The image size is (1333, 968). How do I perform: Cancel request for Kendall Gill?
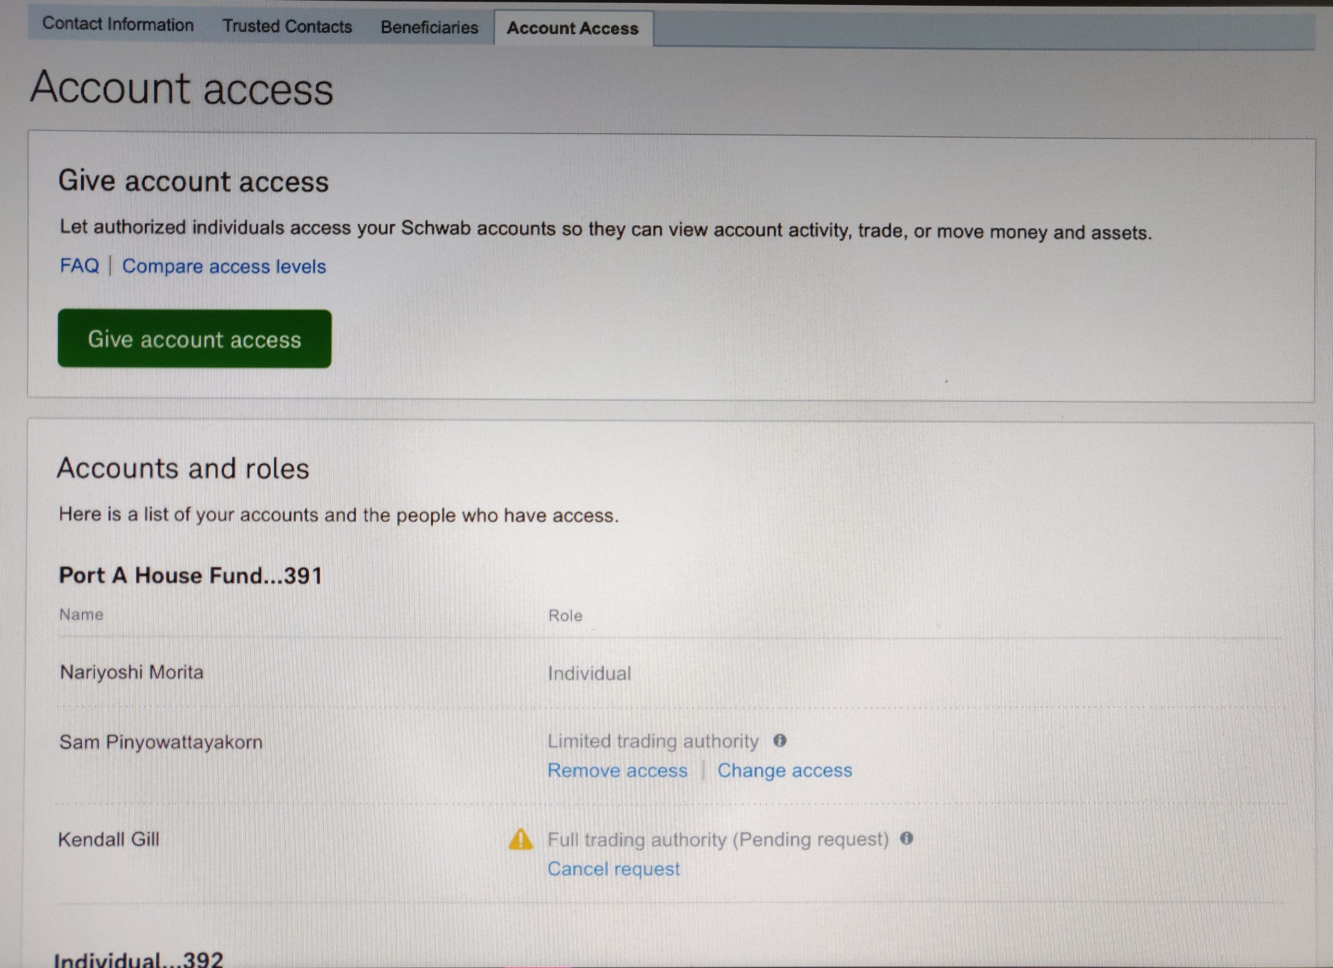tap(613, 869)
